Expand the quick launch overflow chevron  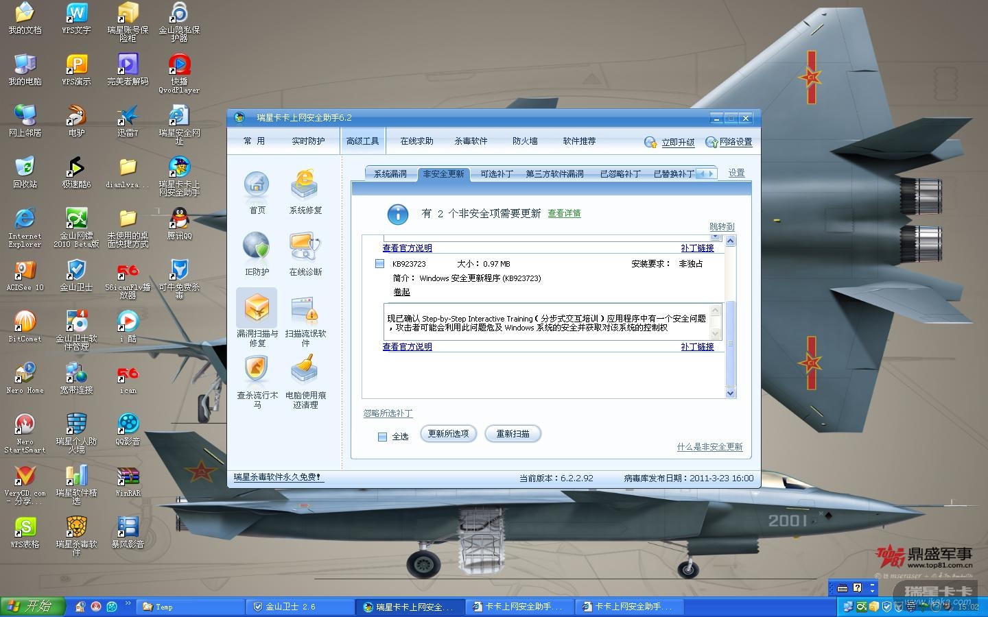coord(128,604)
